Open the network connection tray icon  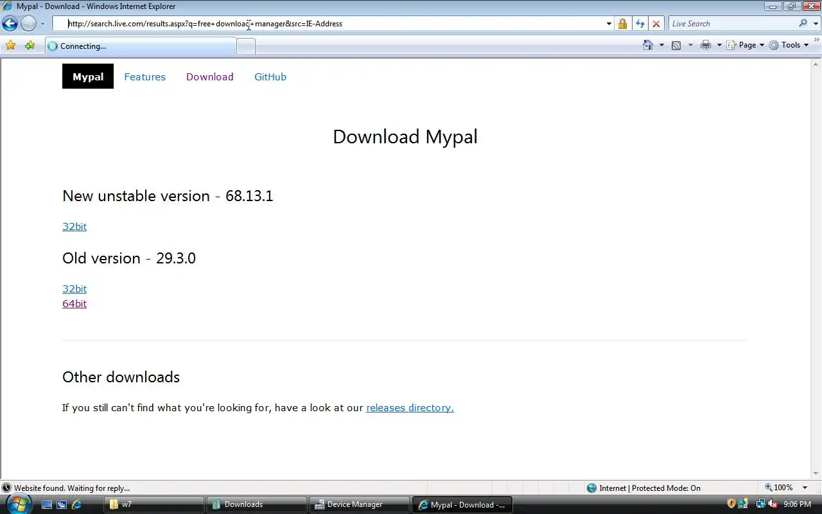coord(760,504)
